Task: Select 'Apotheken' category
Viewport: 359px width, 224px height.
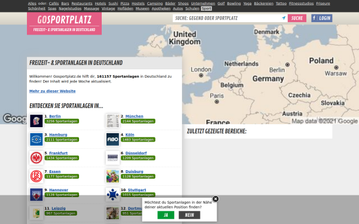Action: [x=161, y=8]
